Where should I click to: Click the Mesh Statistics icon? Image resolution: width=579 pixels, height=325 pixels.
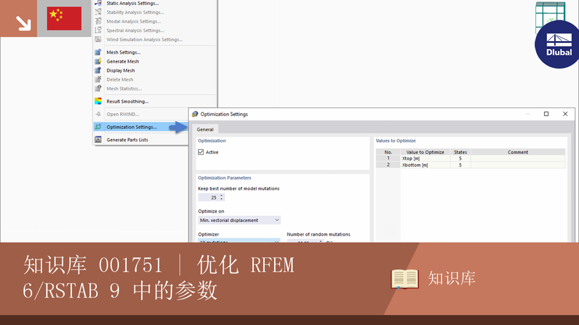(x=98, y=89)
